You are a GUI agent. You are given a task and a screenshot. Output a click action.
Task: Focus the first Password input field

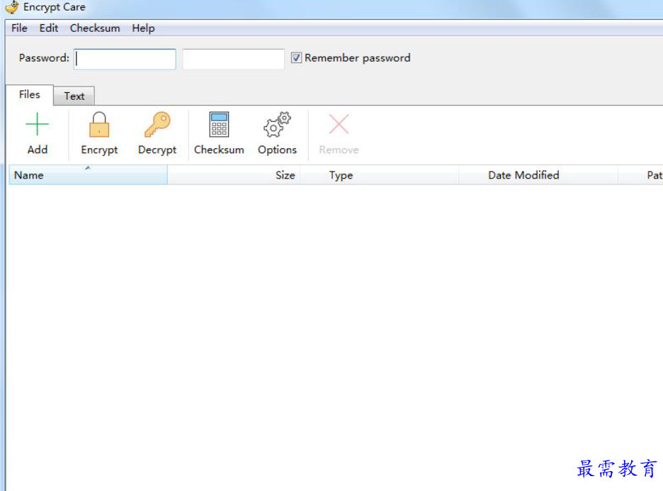tap(125, 60)
